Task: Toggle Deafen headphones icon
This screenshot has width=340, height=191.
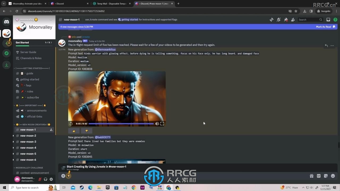Action: tap(45, 179)
